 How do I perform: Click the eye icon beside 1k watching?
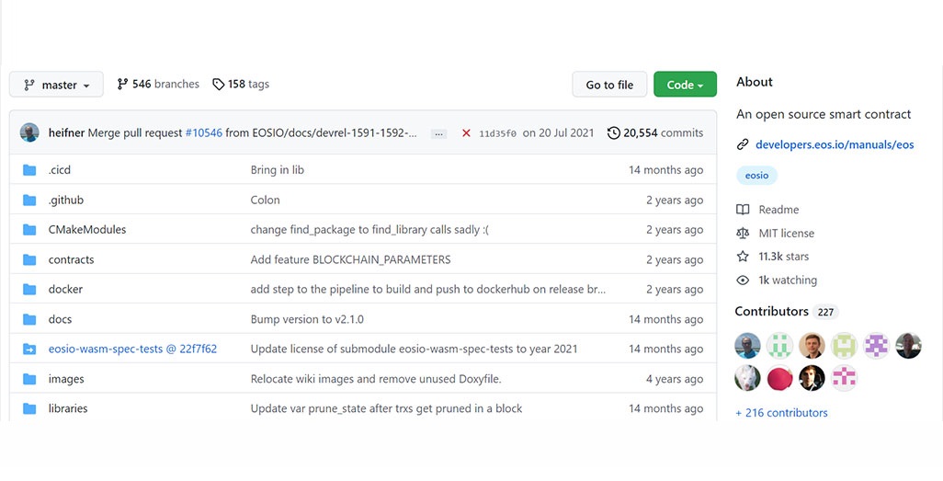[743, 280]
